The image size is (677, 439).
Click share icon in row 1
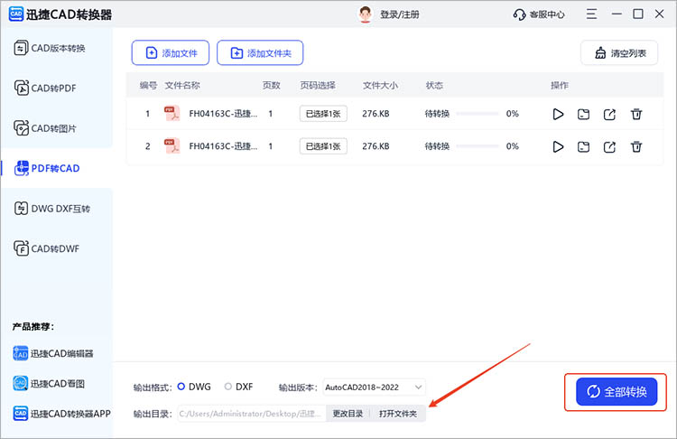pos(609,114)
